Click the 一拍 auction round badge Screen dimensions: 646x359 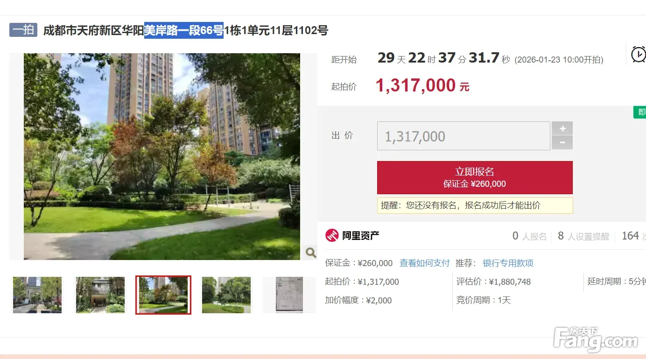point(23,30)
